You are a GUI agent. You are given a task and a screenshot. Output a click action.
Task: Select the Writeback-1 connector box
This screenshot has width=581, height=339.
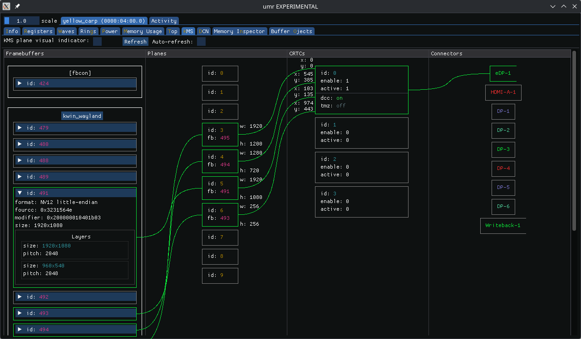[503, 225]
